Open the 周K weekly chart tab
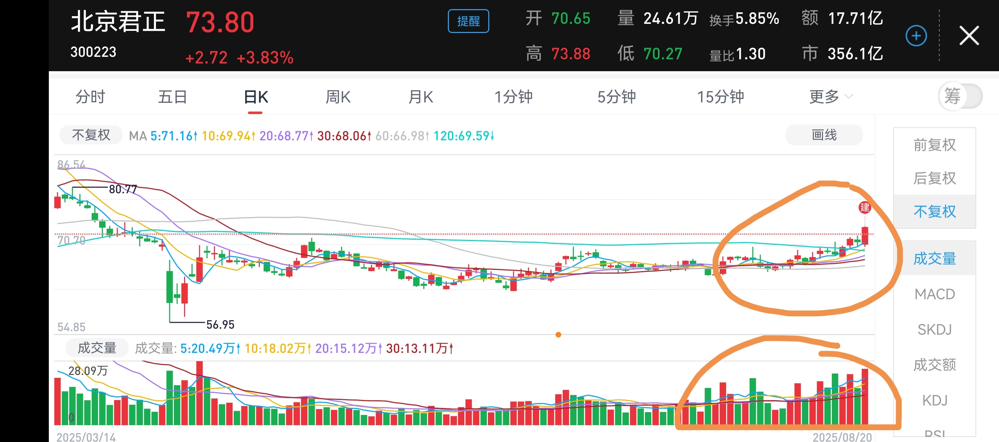 click(x=338, y=97)
